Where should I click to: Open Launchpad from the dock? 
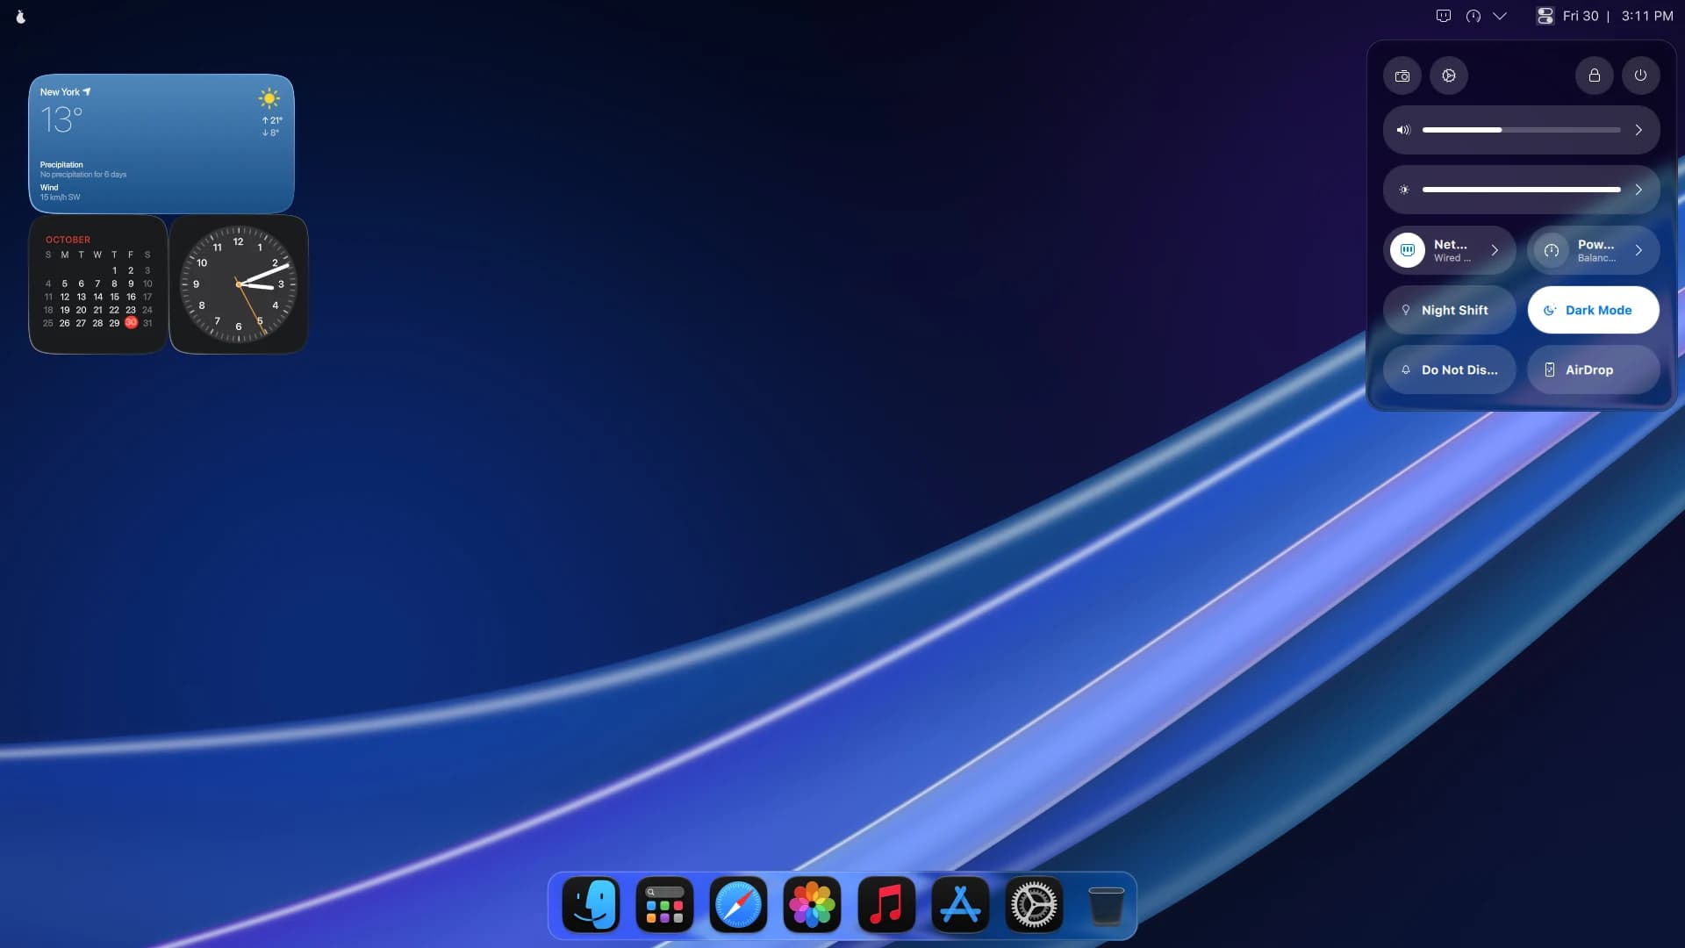click(664, 905)
